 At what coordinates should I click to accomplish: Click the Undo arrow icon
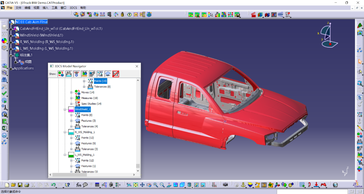53,185
